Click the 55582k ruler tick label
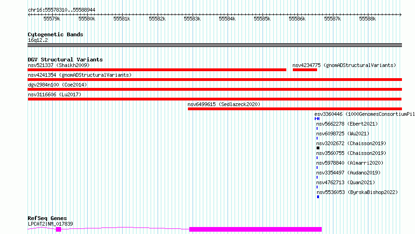415x234 pixels. pyautogui.click(x=157, y=19)
